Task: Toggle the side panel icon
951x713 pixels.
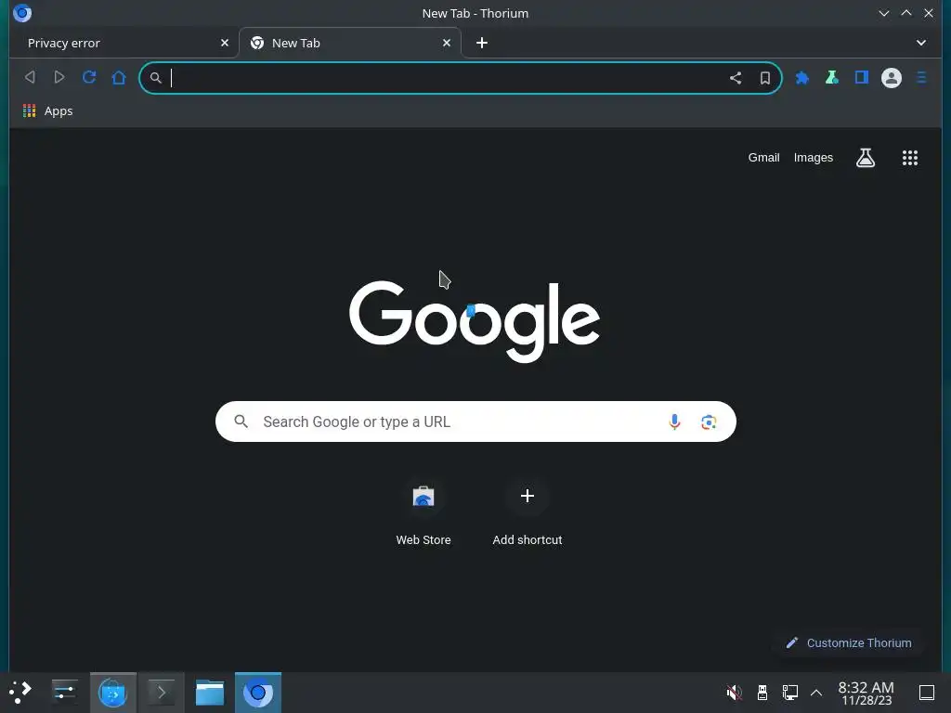Action: click(861, 78)
